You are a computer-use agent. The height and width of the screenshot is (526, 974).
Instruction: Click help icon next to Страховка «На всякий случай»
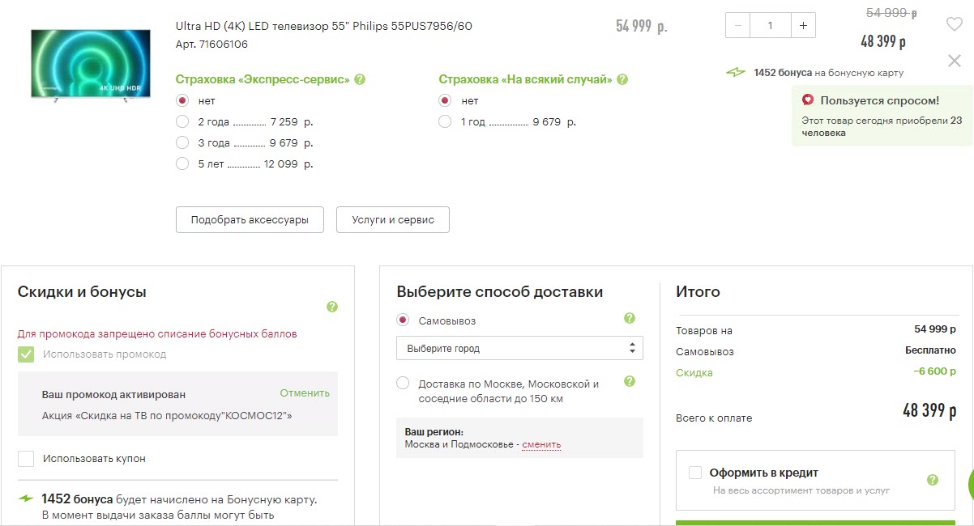(622, 79)
